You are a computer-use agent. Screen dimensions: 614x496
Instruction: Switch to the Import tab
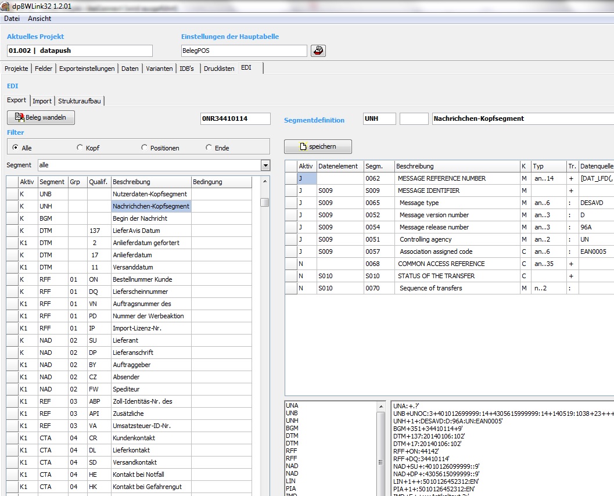click(x=42, y=101)
